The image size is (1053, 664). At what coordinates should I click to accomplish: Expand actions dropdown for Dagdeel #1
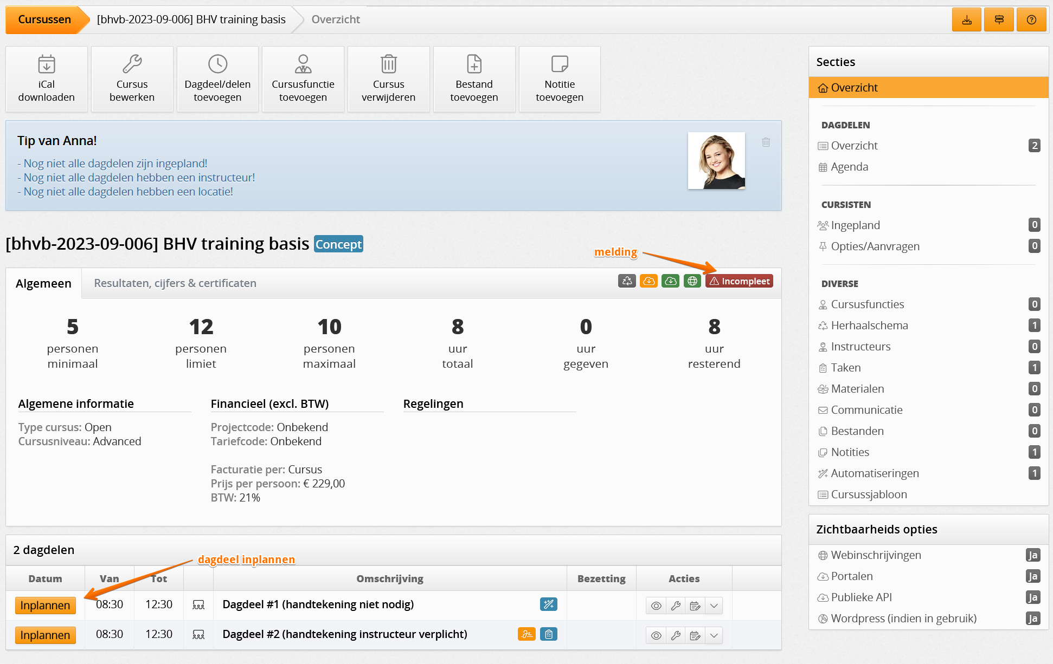tap(714, 606)
